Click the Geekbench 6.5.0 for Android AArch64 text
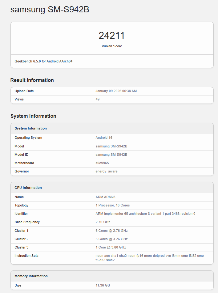Viewport: 218px width, 293px height. click(43, 61)
